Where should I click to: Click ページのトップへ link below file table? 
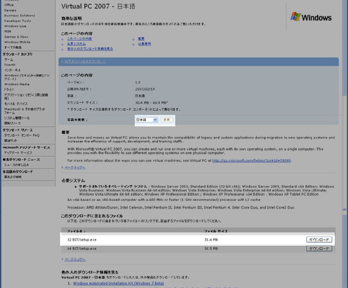(75, 260)
